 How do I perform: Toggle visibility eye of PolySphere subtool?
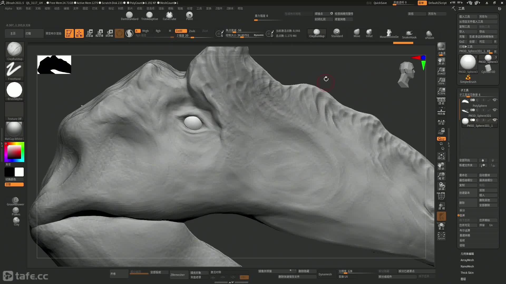[x=495, y=100]
